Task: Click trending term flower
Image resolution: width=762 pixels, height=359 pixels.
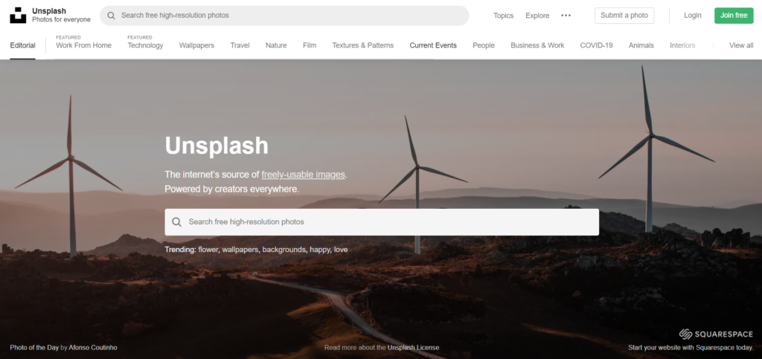Action: [208, 250]
